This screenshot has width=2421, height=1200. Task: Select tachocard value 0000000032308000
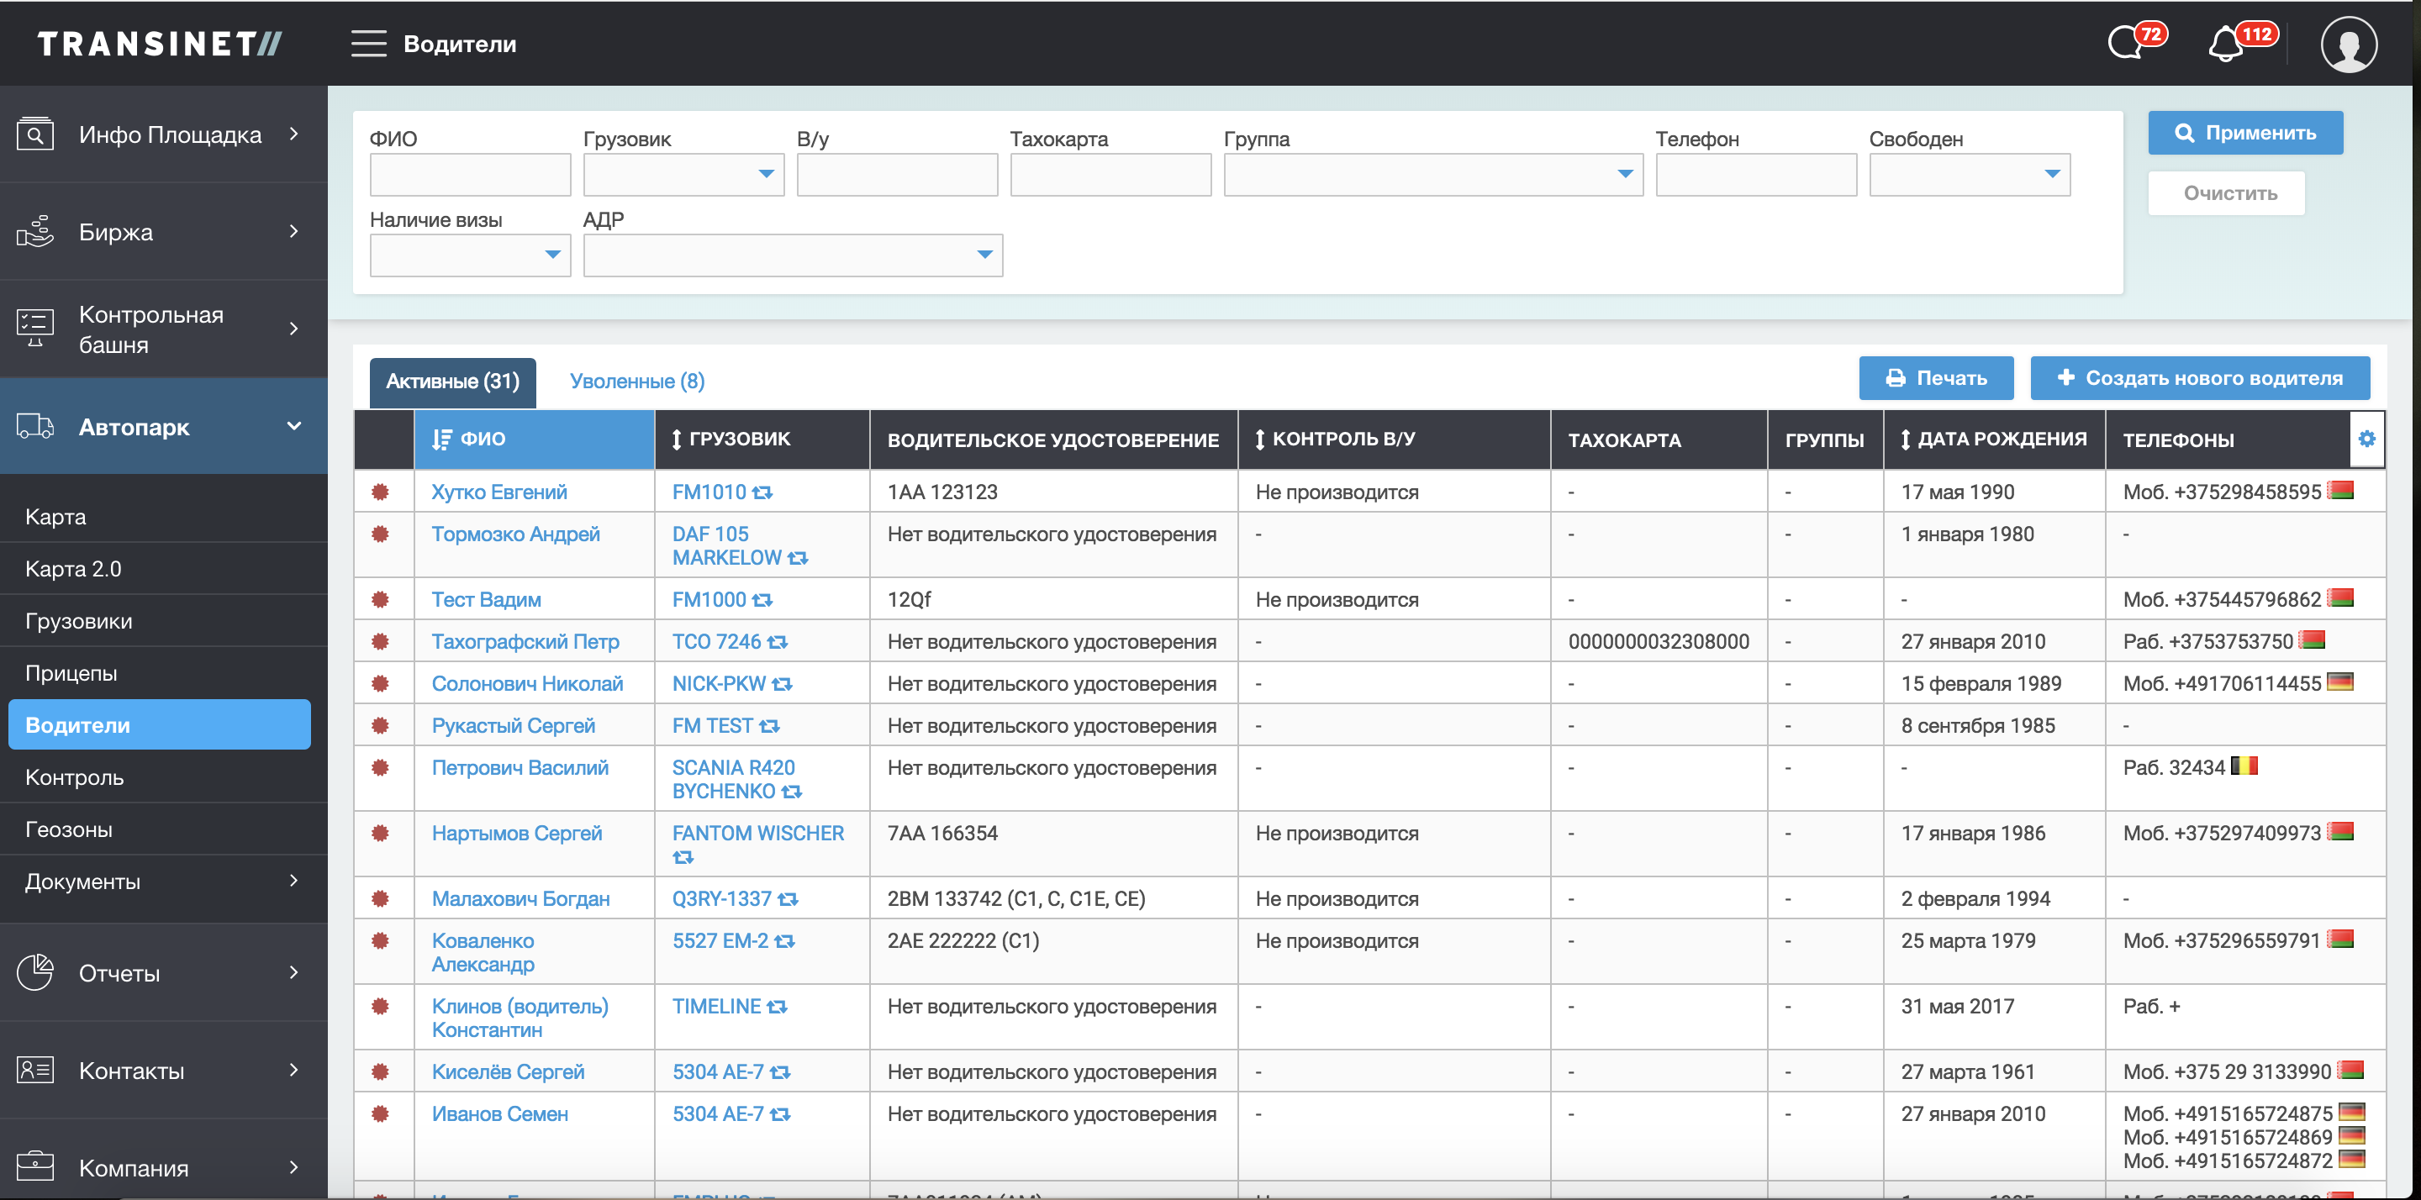pyautogui.click(x=1658, y=642)
